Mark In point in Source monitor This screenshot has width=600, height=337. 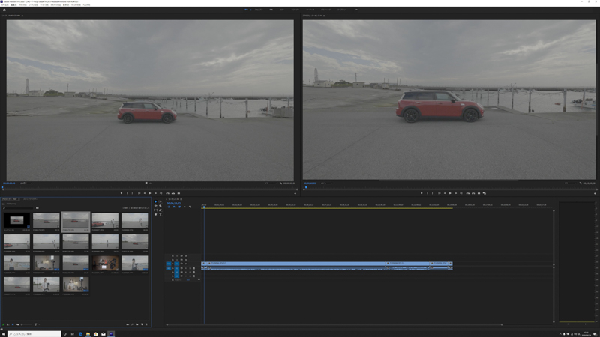tap(127, 193)
